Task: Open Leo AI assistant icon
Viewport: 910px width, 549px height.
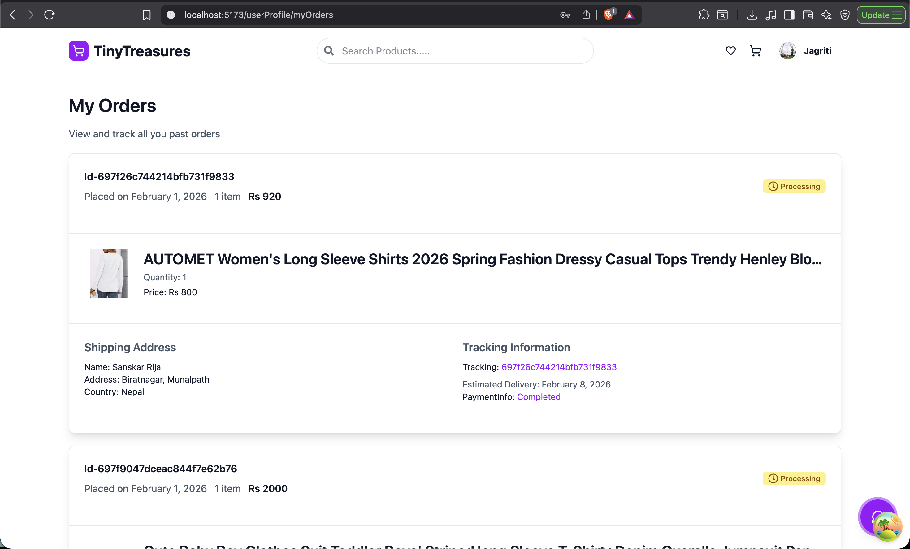Action: coord(826,15)
